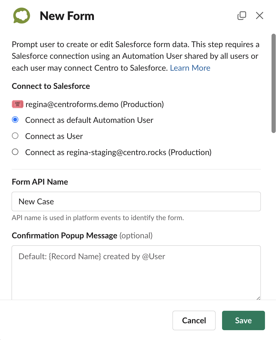Click the Cancel button
Screen dimensions: 276x340
click(194, 321)
